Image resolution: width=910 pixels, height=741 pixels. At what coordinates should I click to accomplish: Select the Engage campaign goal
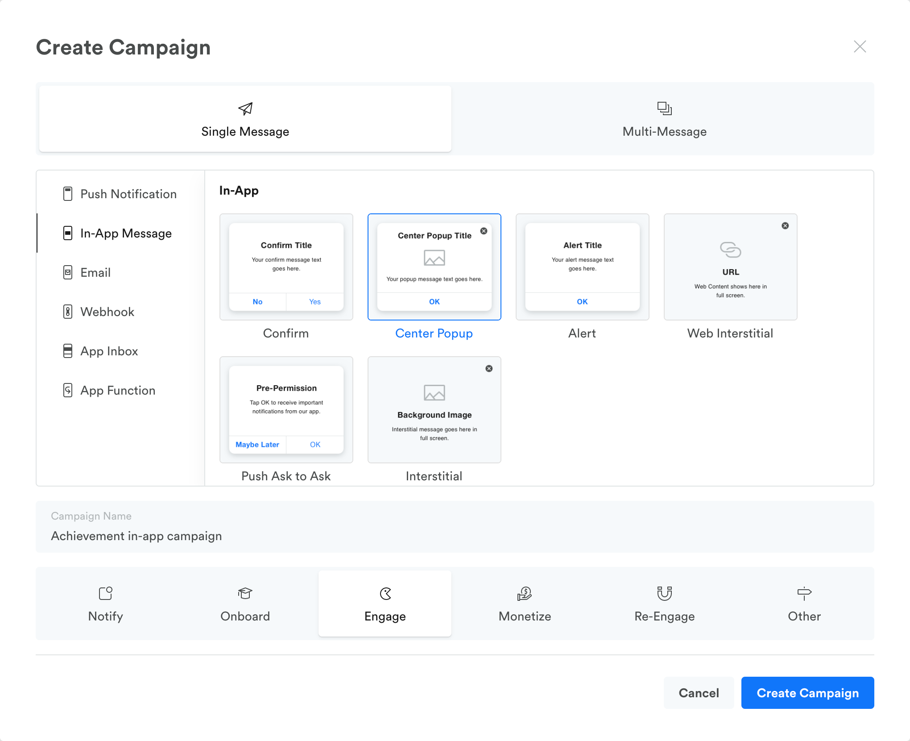(385, 604)
